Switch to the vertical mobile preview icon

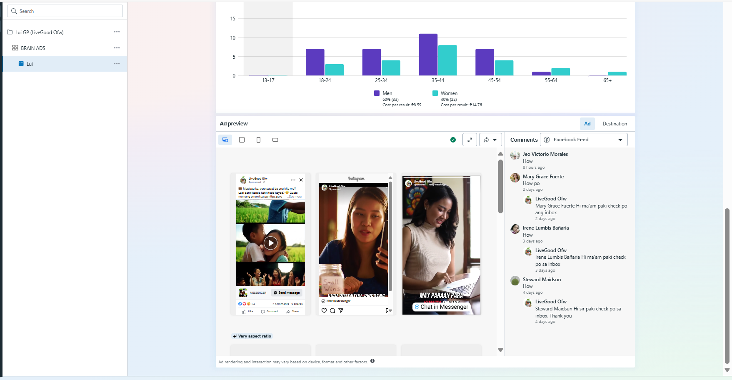point(258,140)
